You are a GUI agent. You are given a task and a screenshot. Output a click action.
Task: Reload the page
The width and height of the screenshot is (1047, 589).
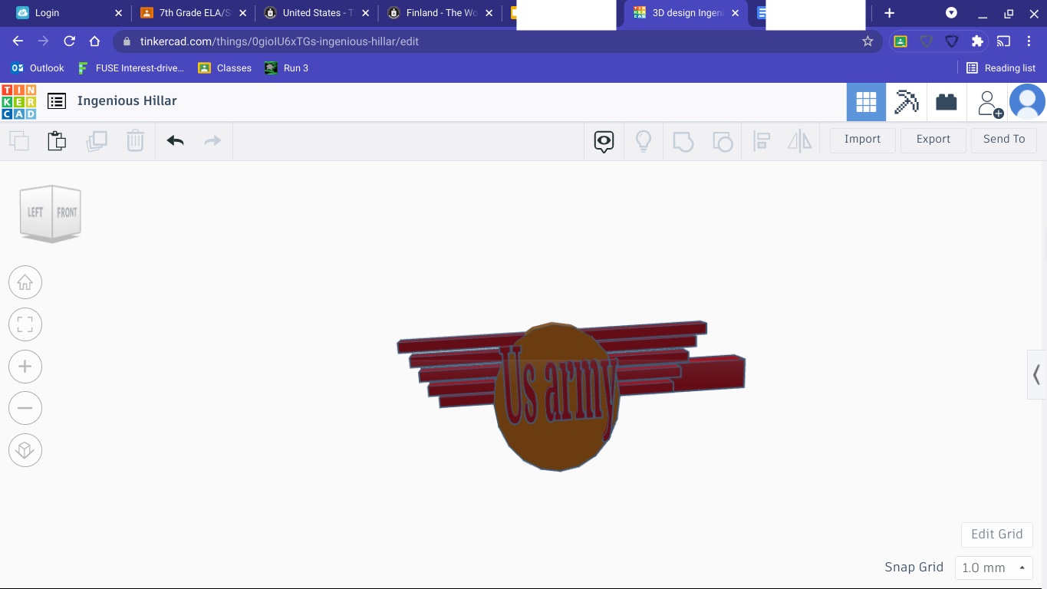(69, 41)
